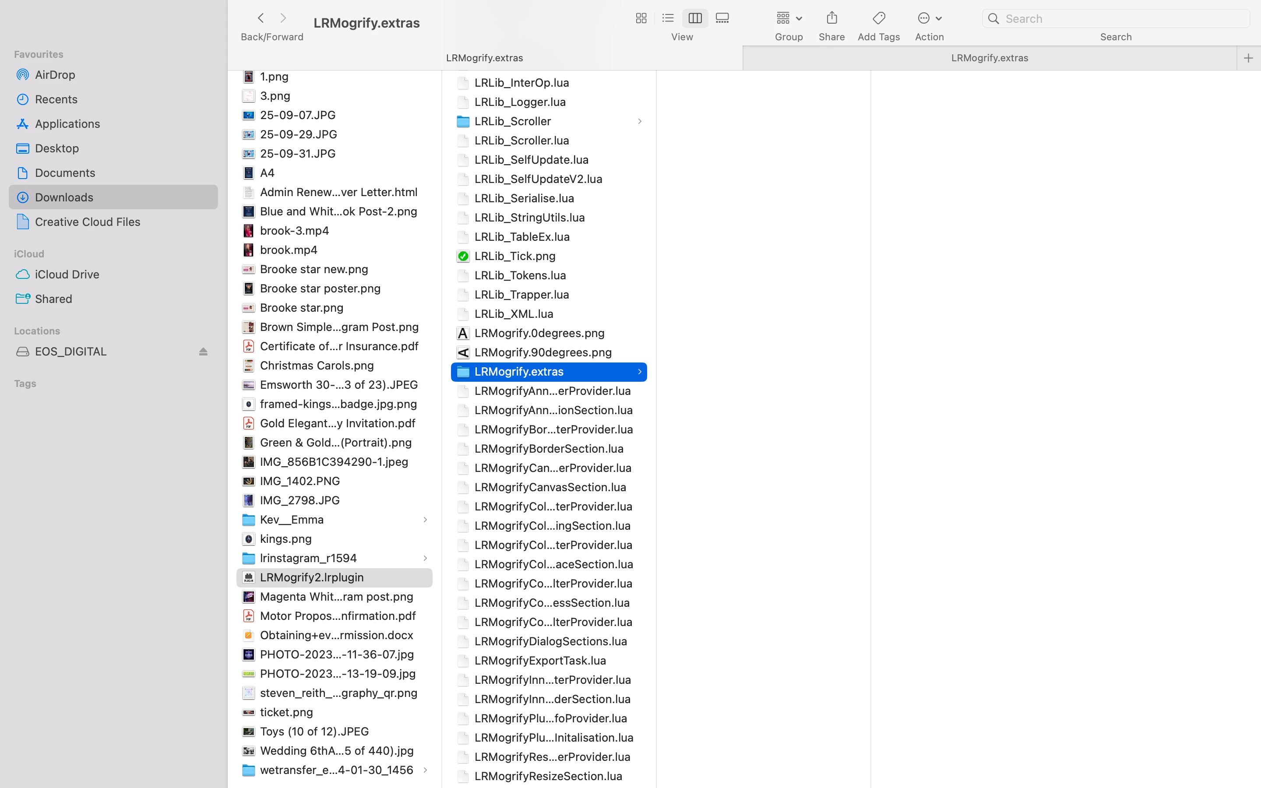Switch to gallery view mode

722,18
